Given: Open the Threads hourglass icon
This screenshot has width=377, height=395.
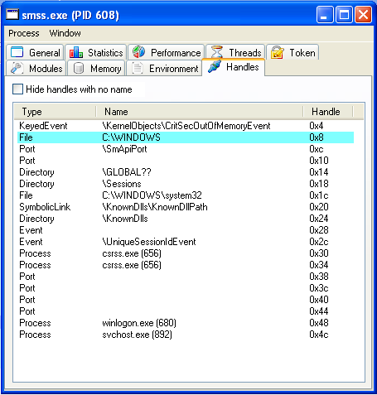Looking at the screenshot, I should pyautogui.click(x=217, y=52).
